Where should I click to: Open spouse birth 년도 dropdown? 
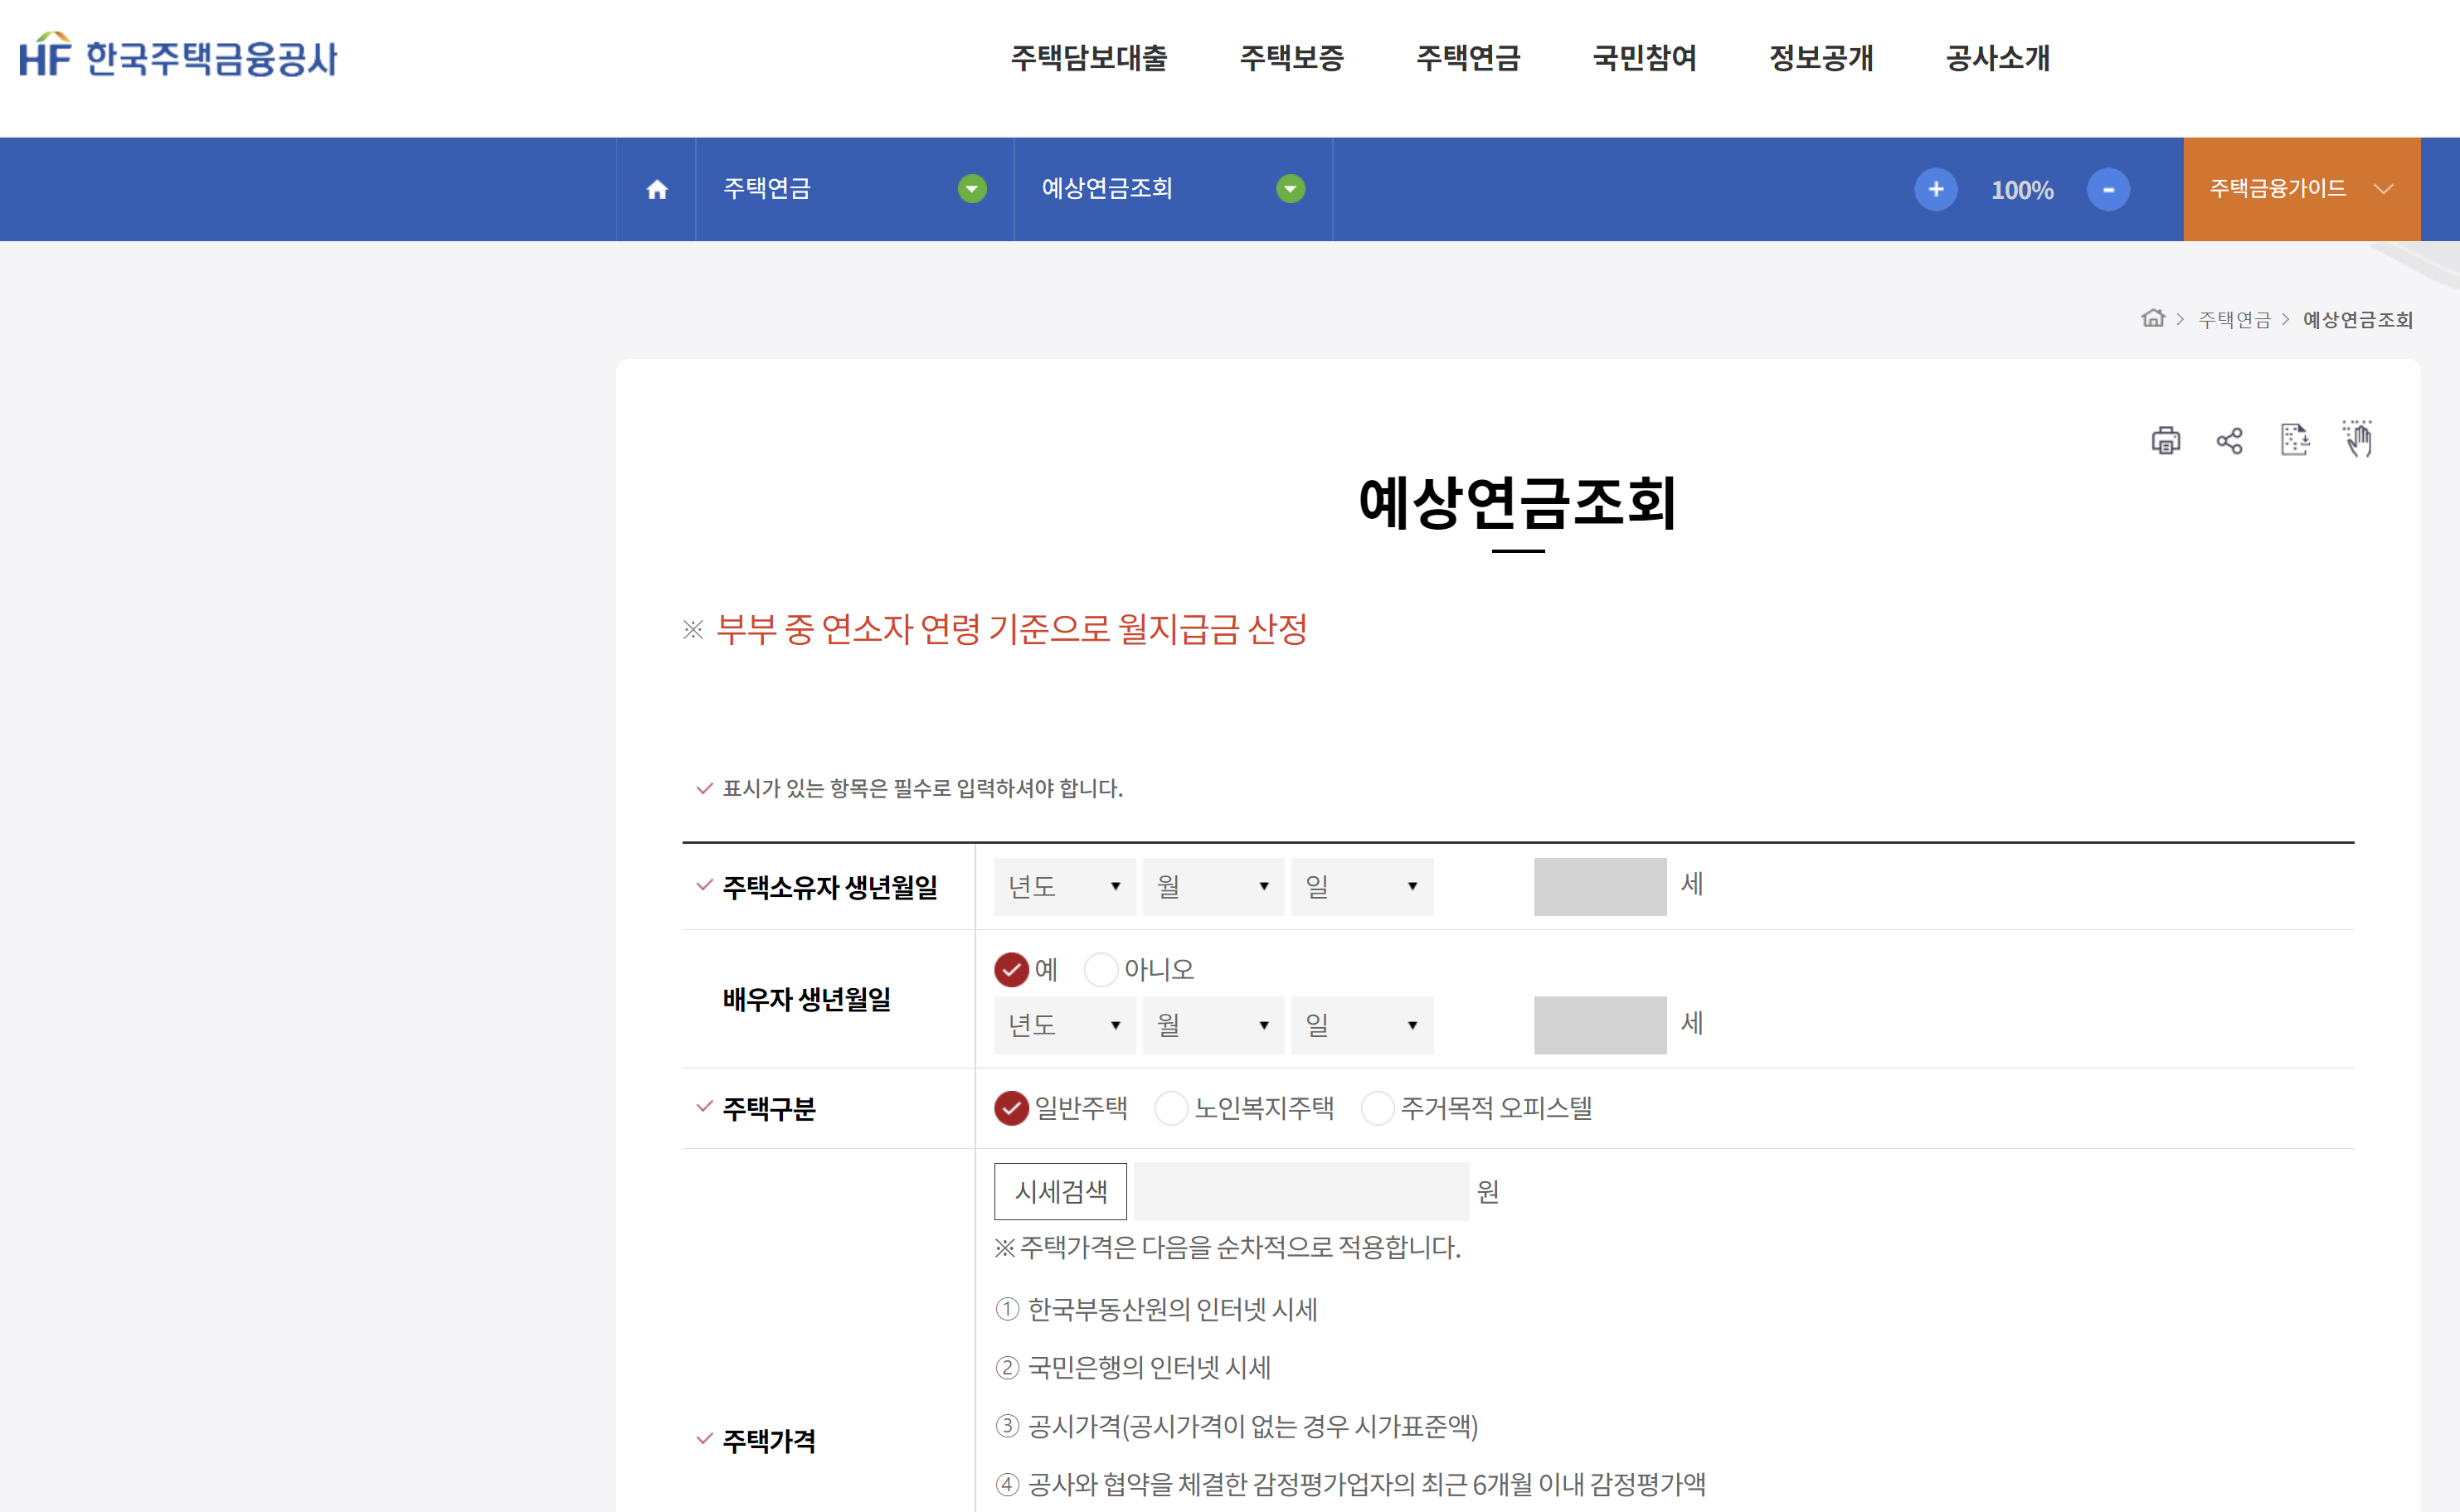(1064, 1025)
